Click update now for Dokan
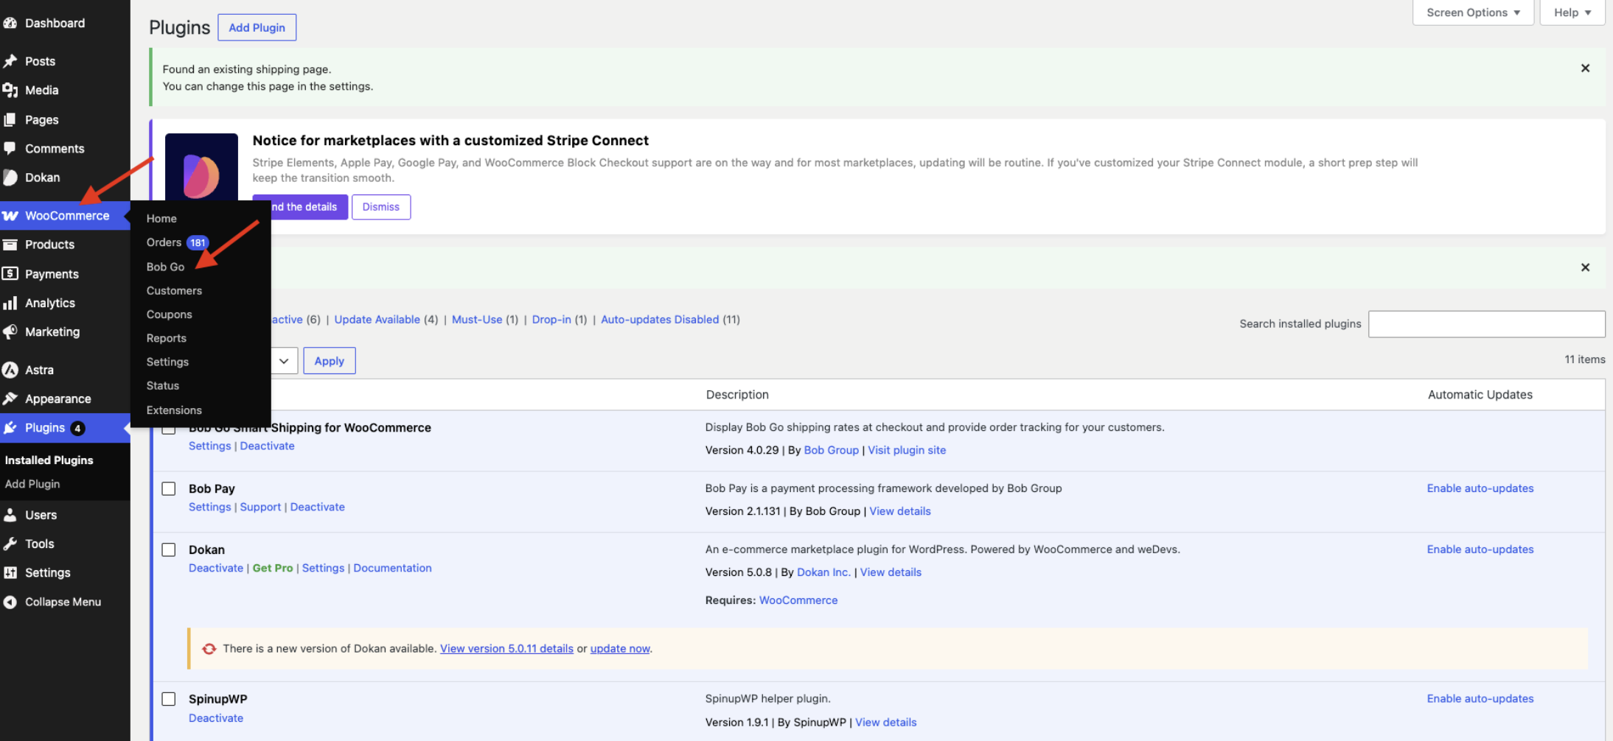The image size is (1613, 741). tap(620, 649)
